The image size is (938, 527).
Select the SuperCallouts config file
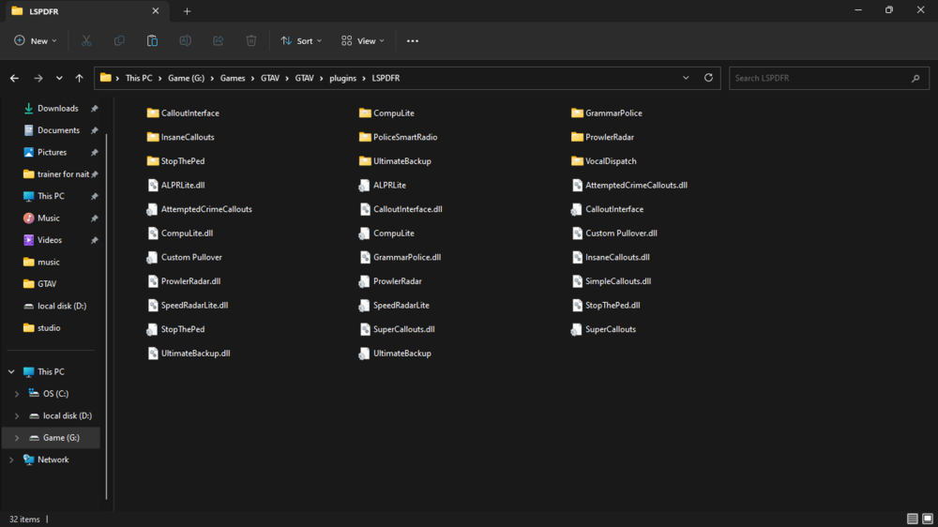tap(603, 329)
